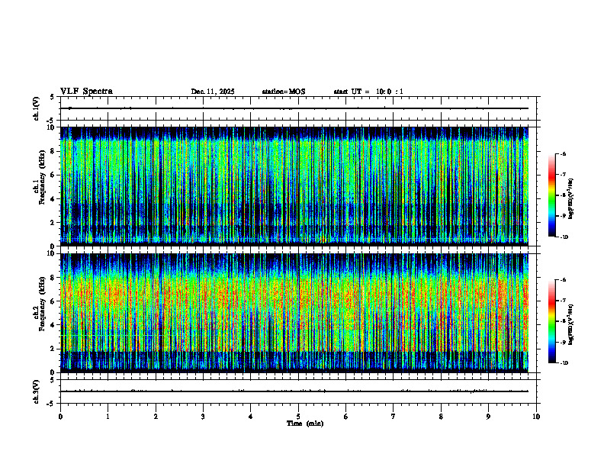Click the time axis tick label "5"
Image resolution: width=604 pixels, height=467 pixels.
tap(298, 417)
